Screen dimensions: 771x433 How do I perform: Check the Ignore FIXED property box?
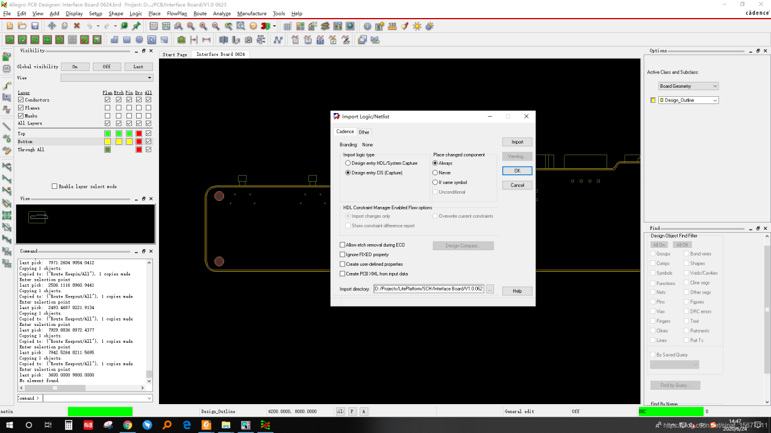coord(343,254)
